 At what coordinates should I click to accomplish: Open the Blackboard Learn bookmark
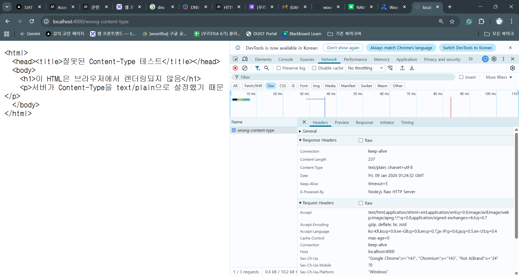point(302,34)
